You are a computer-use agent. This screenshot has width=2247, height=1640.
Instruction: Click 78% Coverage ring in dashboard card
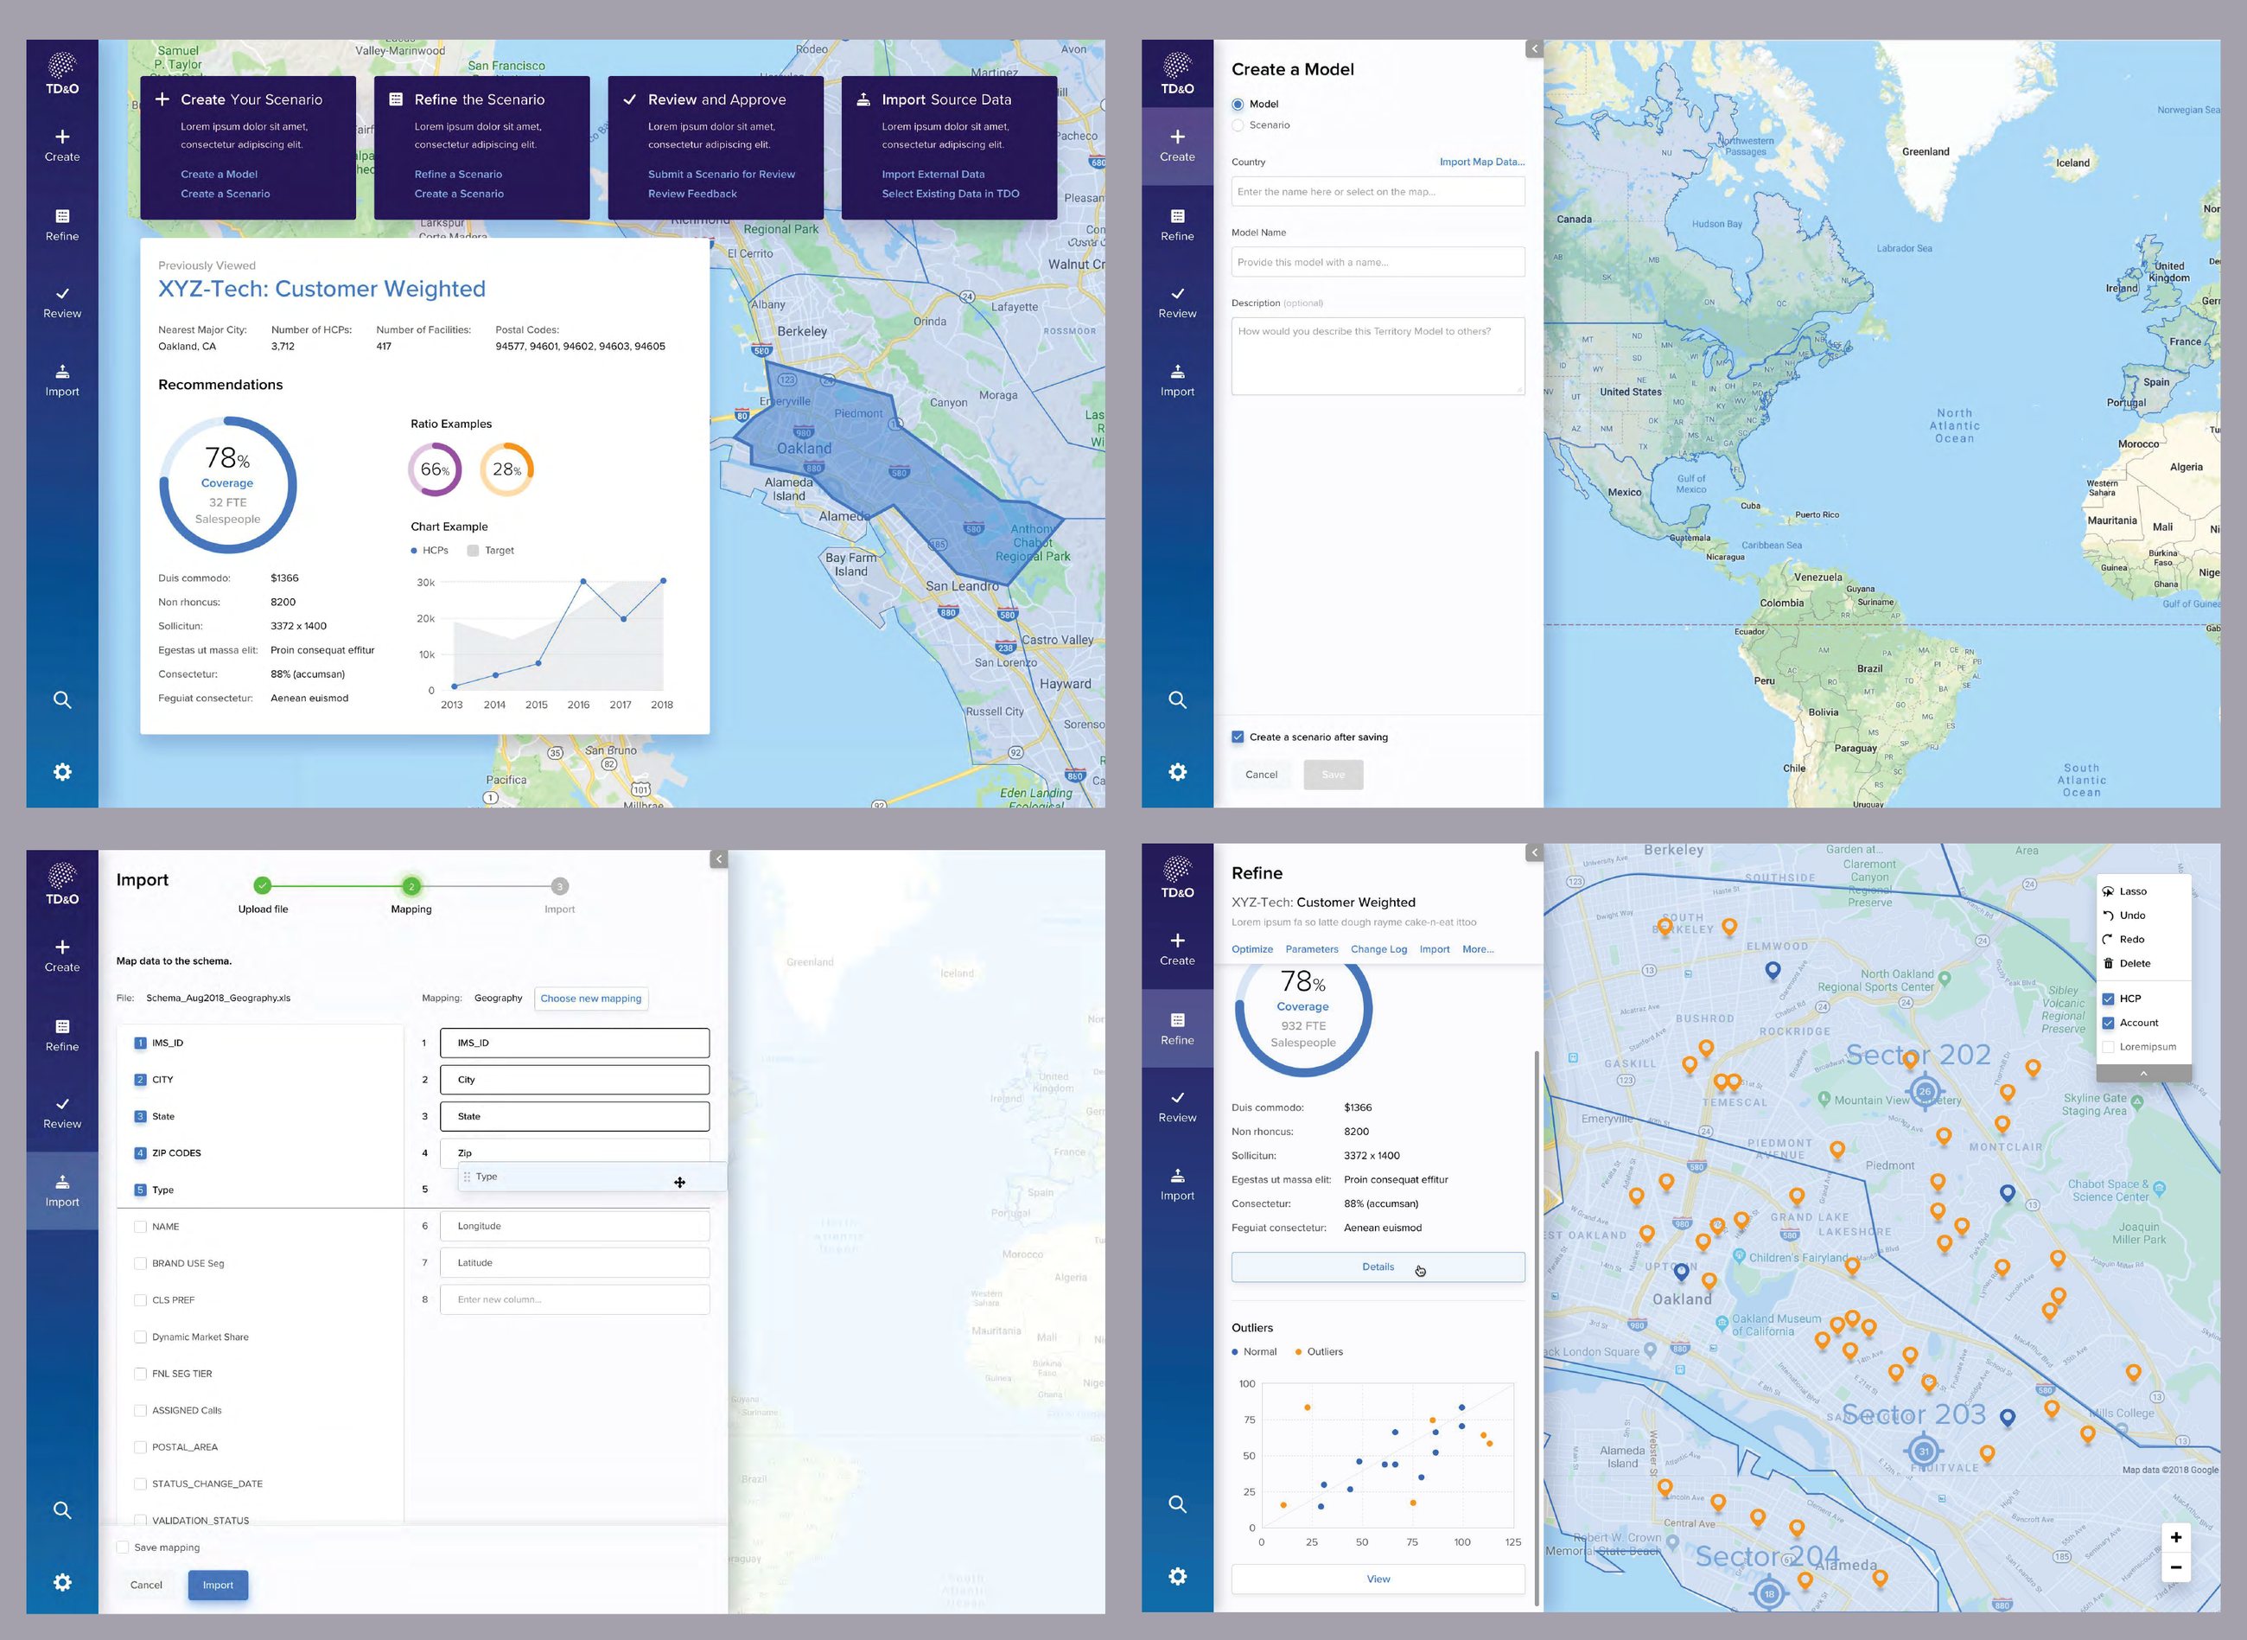(x=227, y=484)
